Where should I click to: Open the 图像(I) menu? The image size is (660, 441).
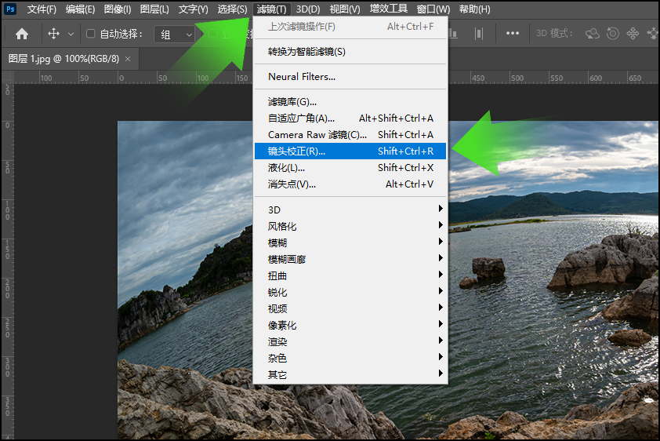pyautogui.click(x=118, y=9)
